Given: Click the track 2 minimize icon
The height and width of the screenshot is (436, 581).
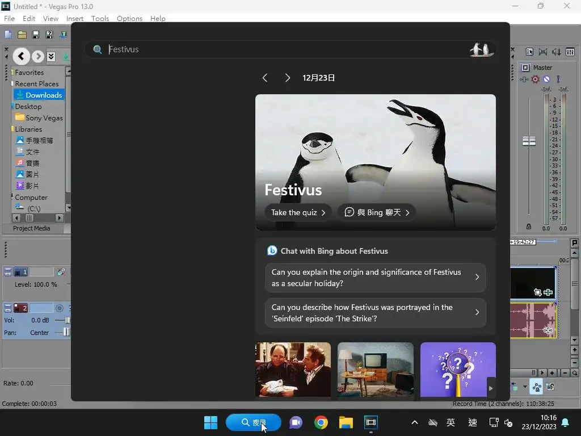Looking at the screenshot, I should pos(8,308).
